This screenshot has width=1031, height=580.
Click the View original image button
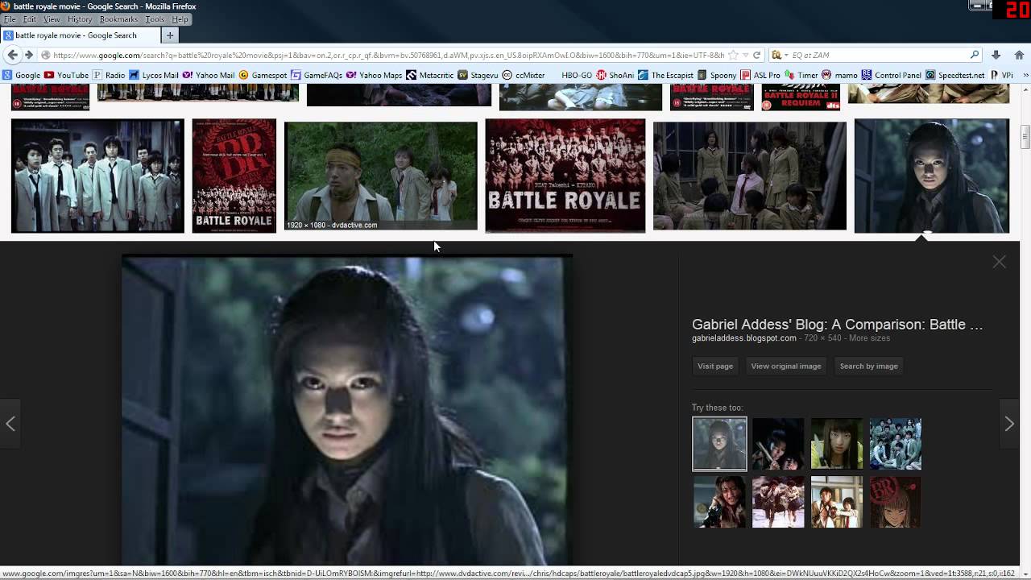point(786,366)
